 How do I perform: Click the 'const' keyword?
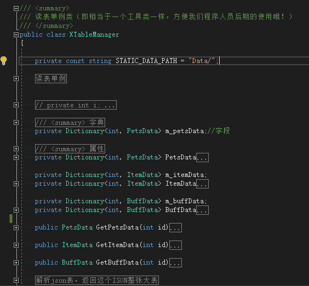pyautogui.click(x=75, y=61)
